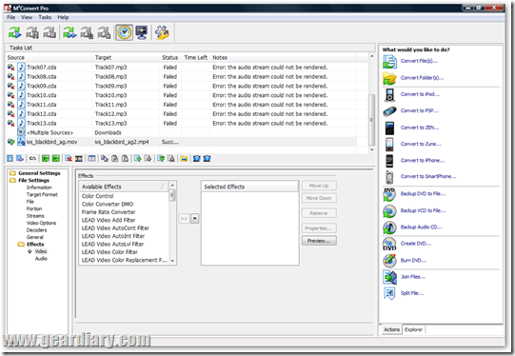Viewport: 515px width, 356px height.
Task: Select the ws_blackbird_ag.mov task row
Action: click(x=181, y=142)
